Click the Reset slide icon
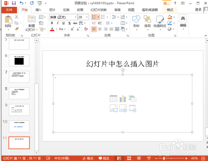208x161 pixels. click(41, 23)
